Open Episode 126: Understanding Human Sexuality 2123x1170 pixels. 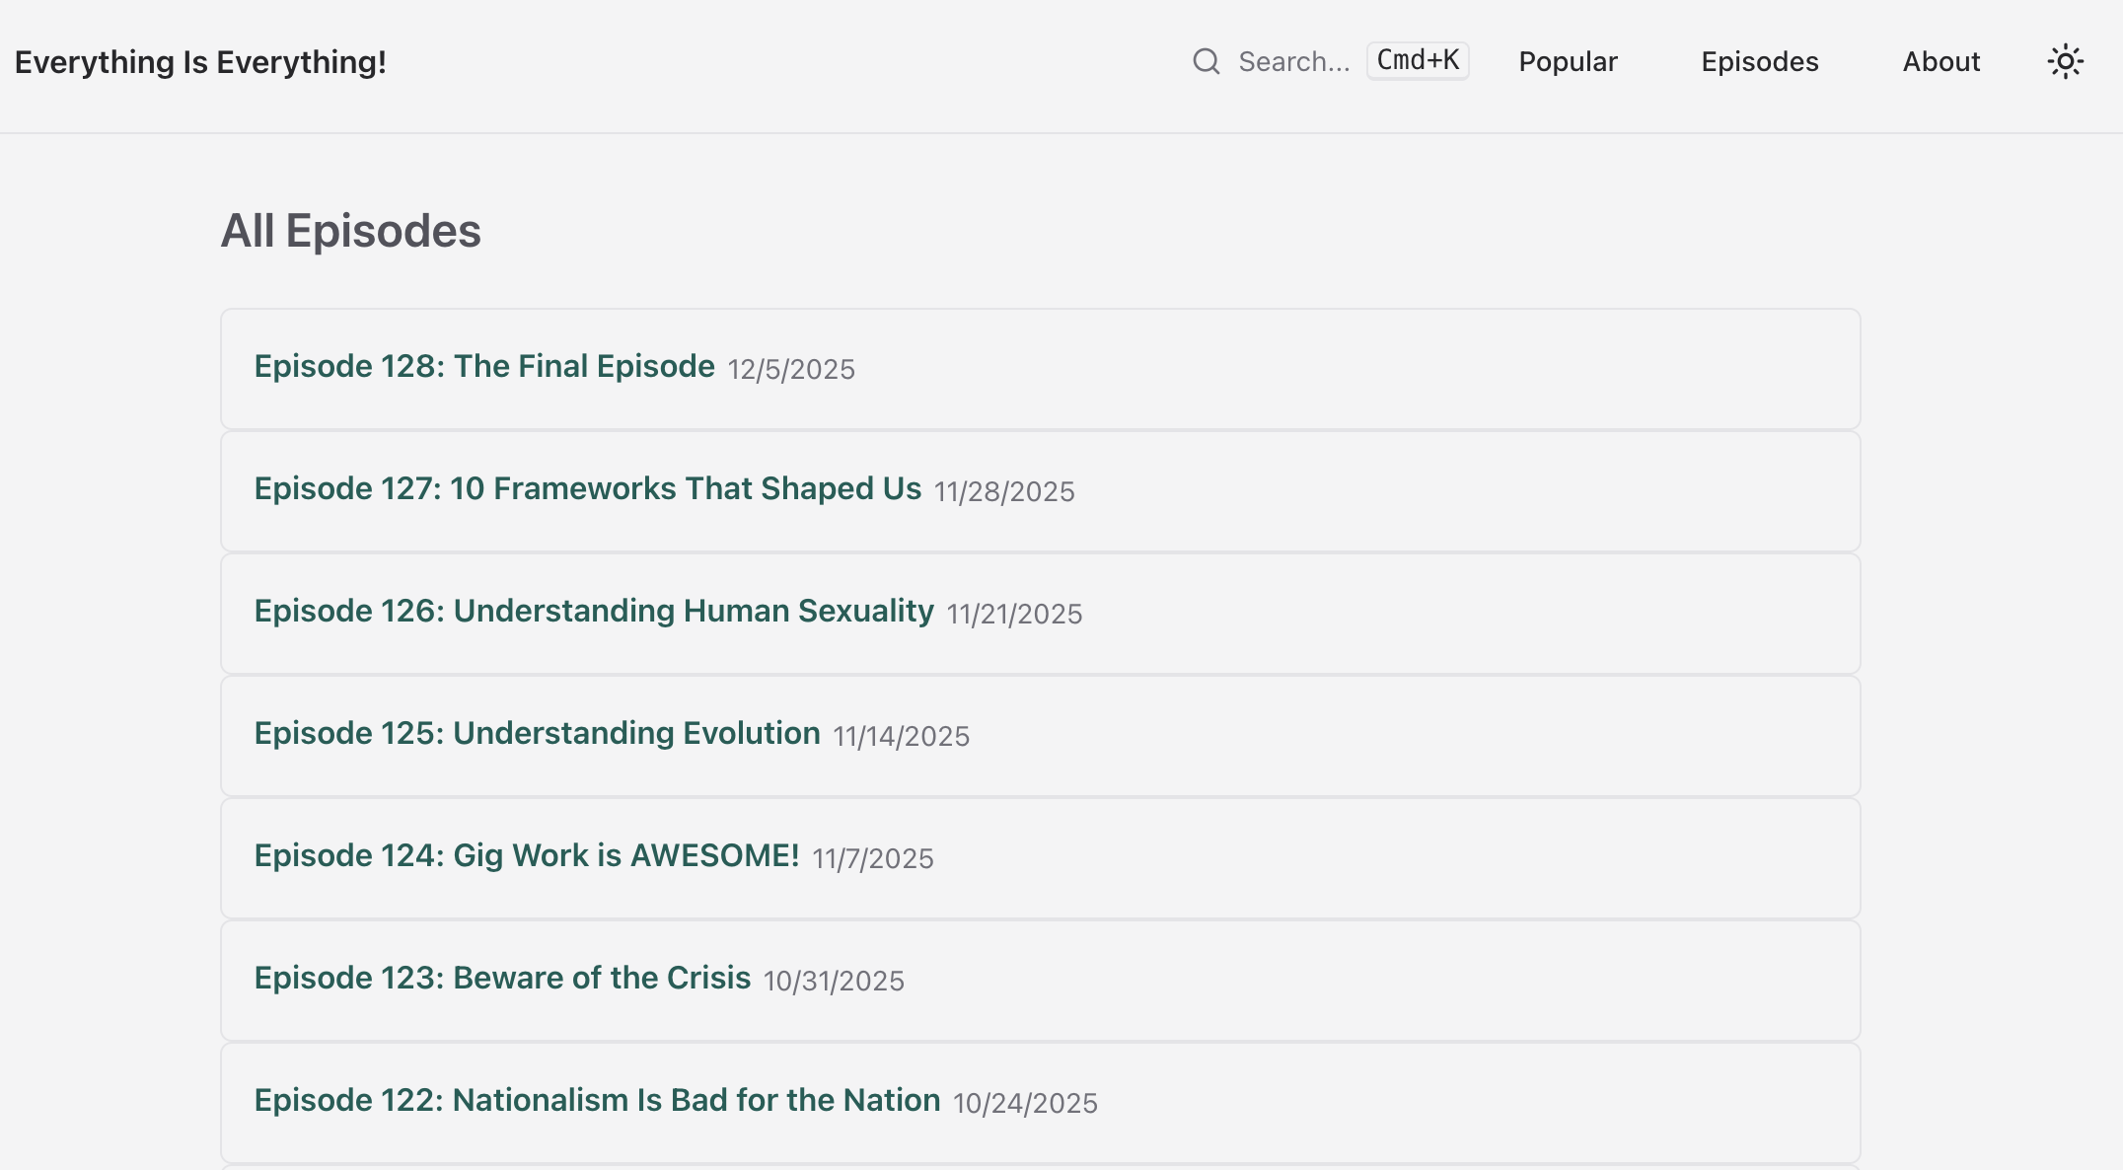594,611
